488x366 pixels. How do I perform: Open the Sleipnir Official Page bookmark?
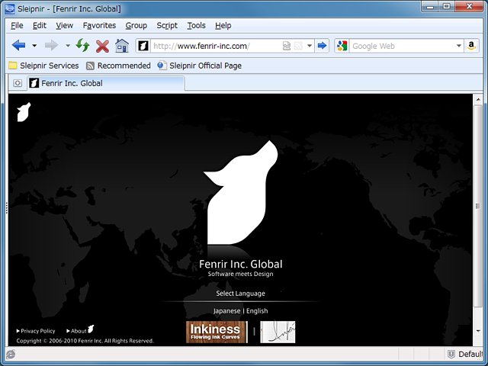200,66
